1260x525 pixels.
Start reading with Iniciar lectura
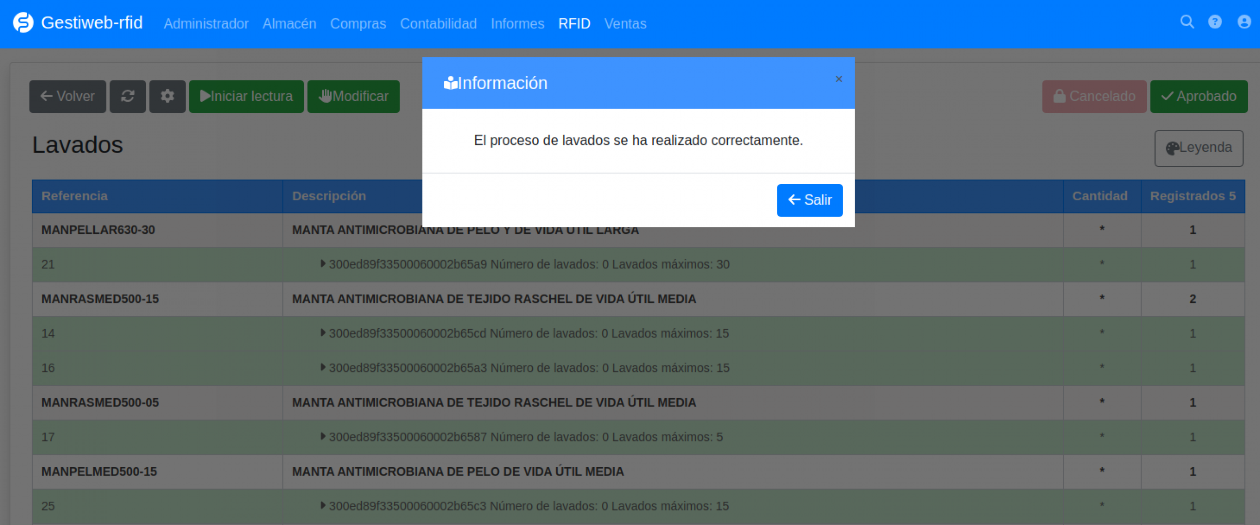246,96
